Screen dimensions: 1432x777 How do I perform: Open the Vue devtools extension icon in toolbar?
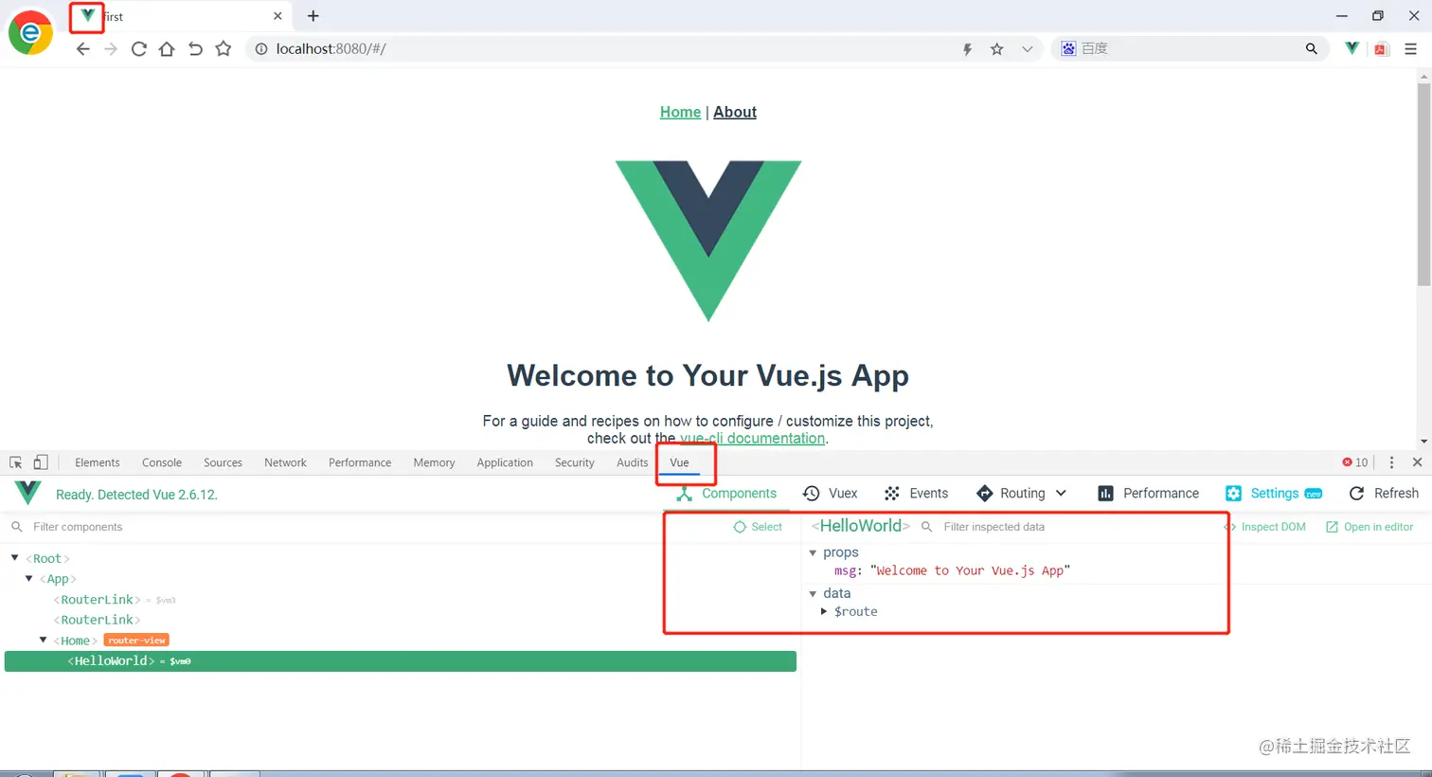(x=1352, y=48)
